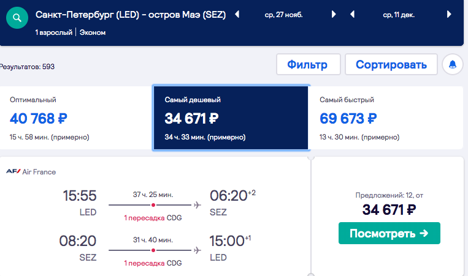This screenshot has width=468, height=276.
Task: Go to next return date arrow
Action: click(x=449, y=14)
